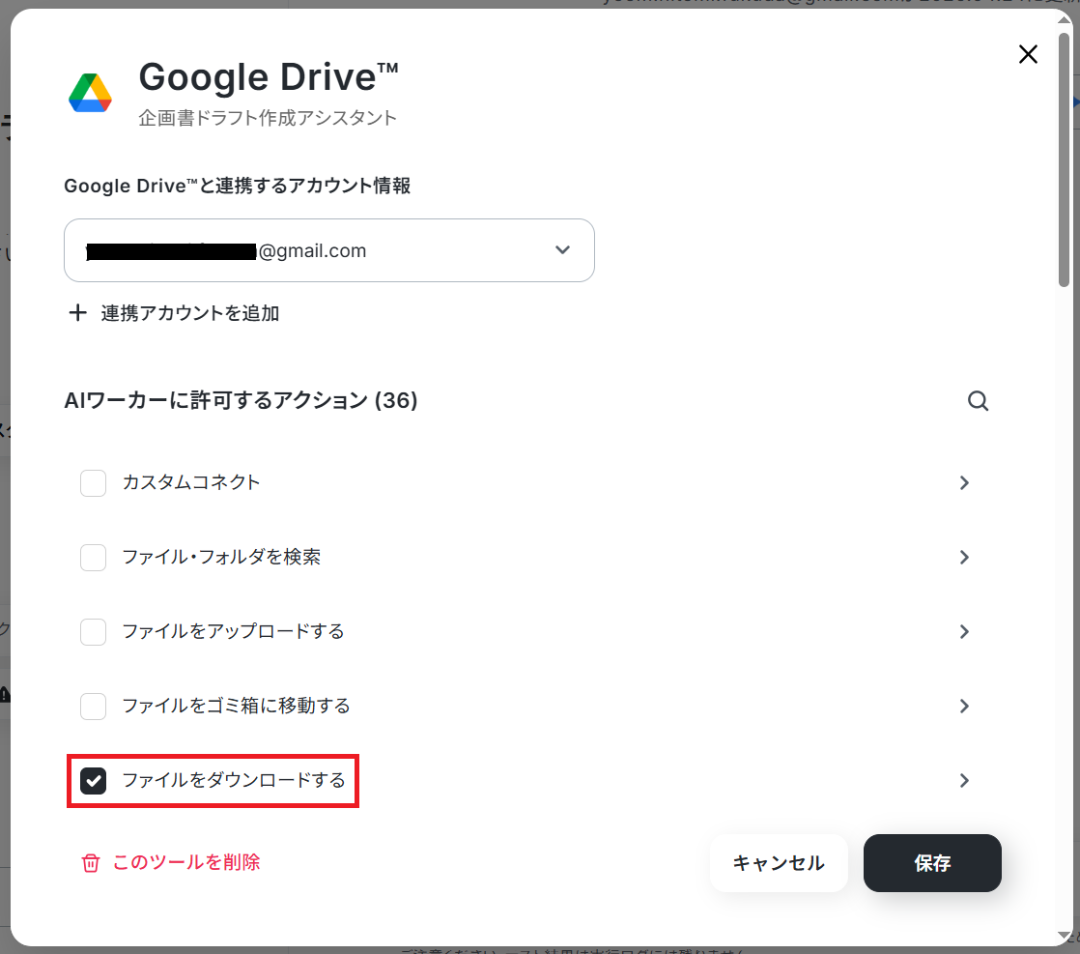The height and width of the screenshot is (954, 1080).
Task: Click the キャンセル button
Action: click(x=779, y=863)
